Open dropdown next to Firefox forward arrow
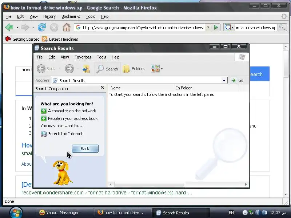Image resolution: width=291 pixels, height=218 pixels. (33, 28)
